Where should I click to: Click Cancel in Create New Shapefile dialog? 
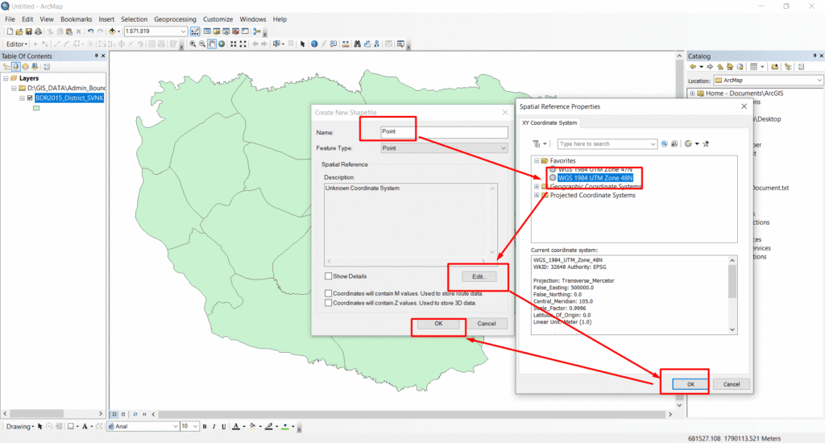(x=486, y=324)
